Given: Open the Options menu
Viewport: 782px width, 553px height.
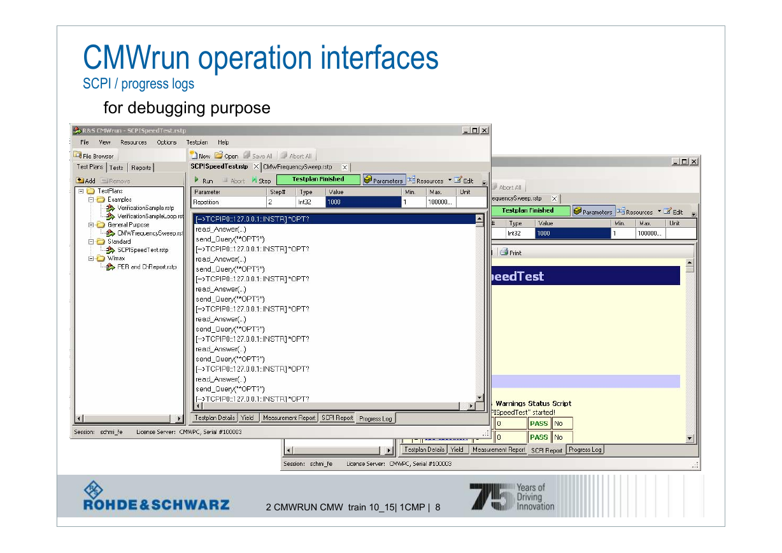Looking at the screenshot, I should click(167, 142).
